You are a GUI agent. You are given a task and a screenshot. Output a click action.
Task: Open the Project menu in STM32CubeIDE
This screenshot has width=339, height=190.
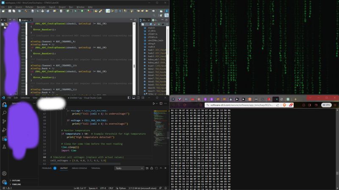click(62, 7)
